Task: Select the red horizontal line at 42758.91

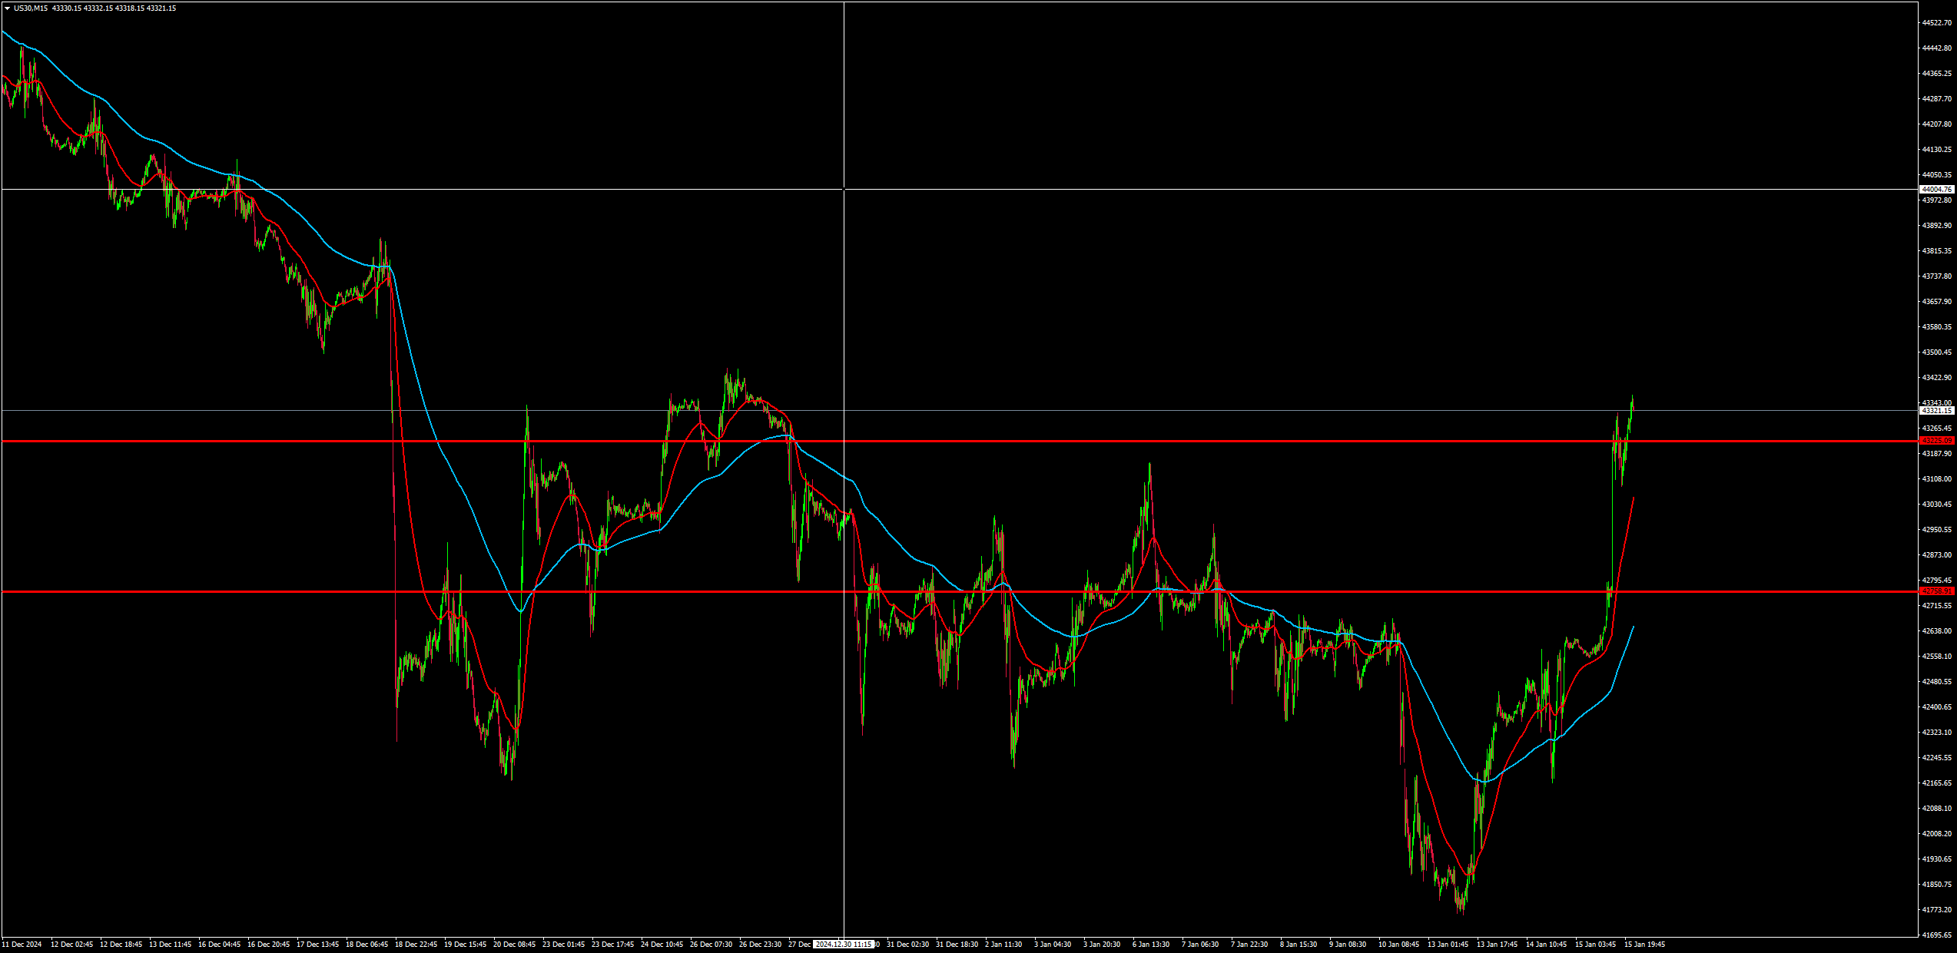Action: pyautogui.click(x=959, y=591)
